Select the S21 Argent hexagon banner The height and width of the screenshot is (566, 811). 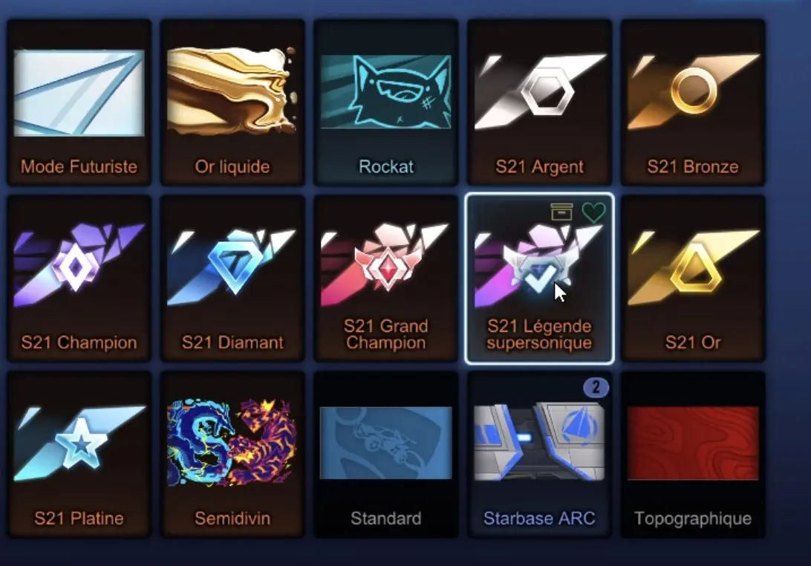tap(539, 103)
